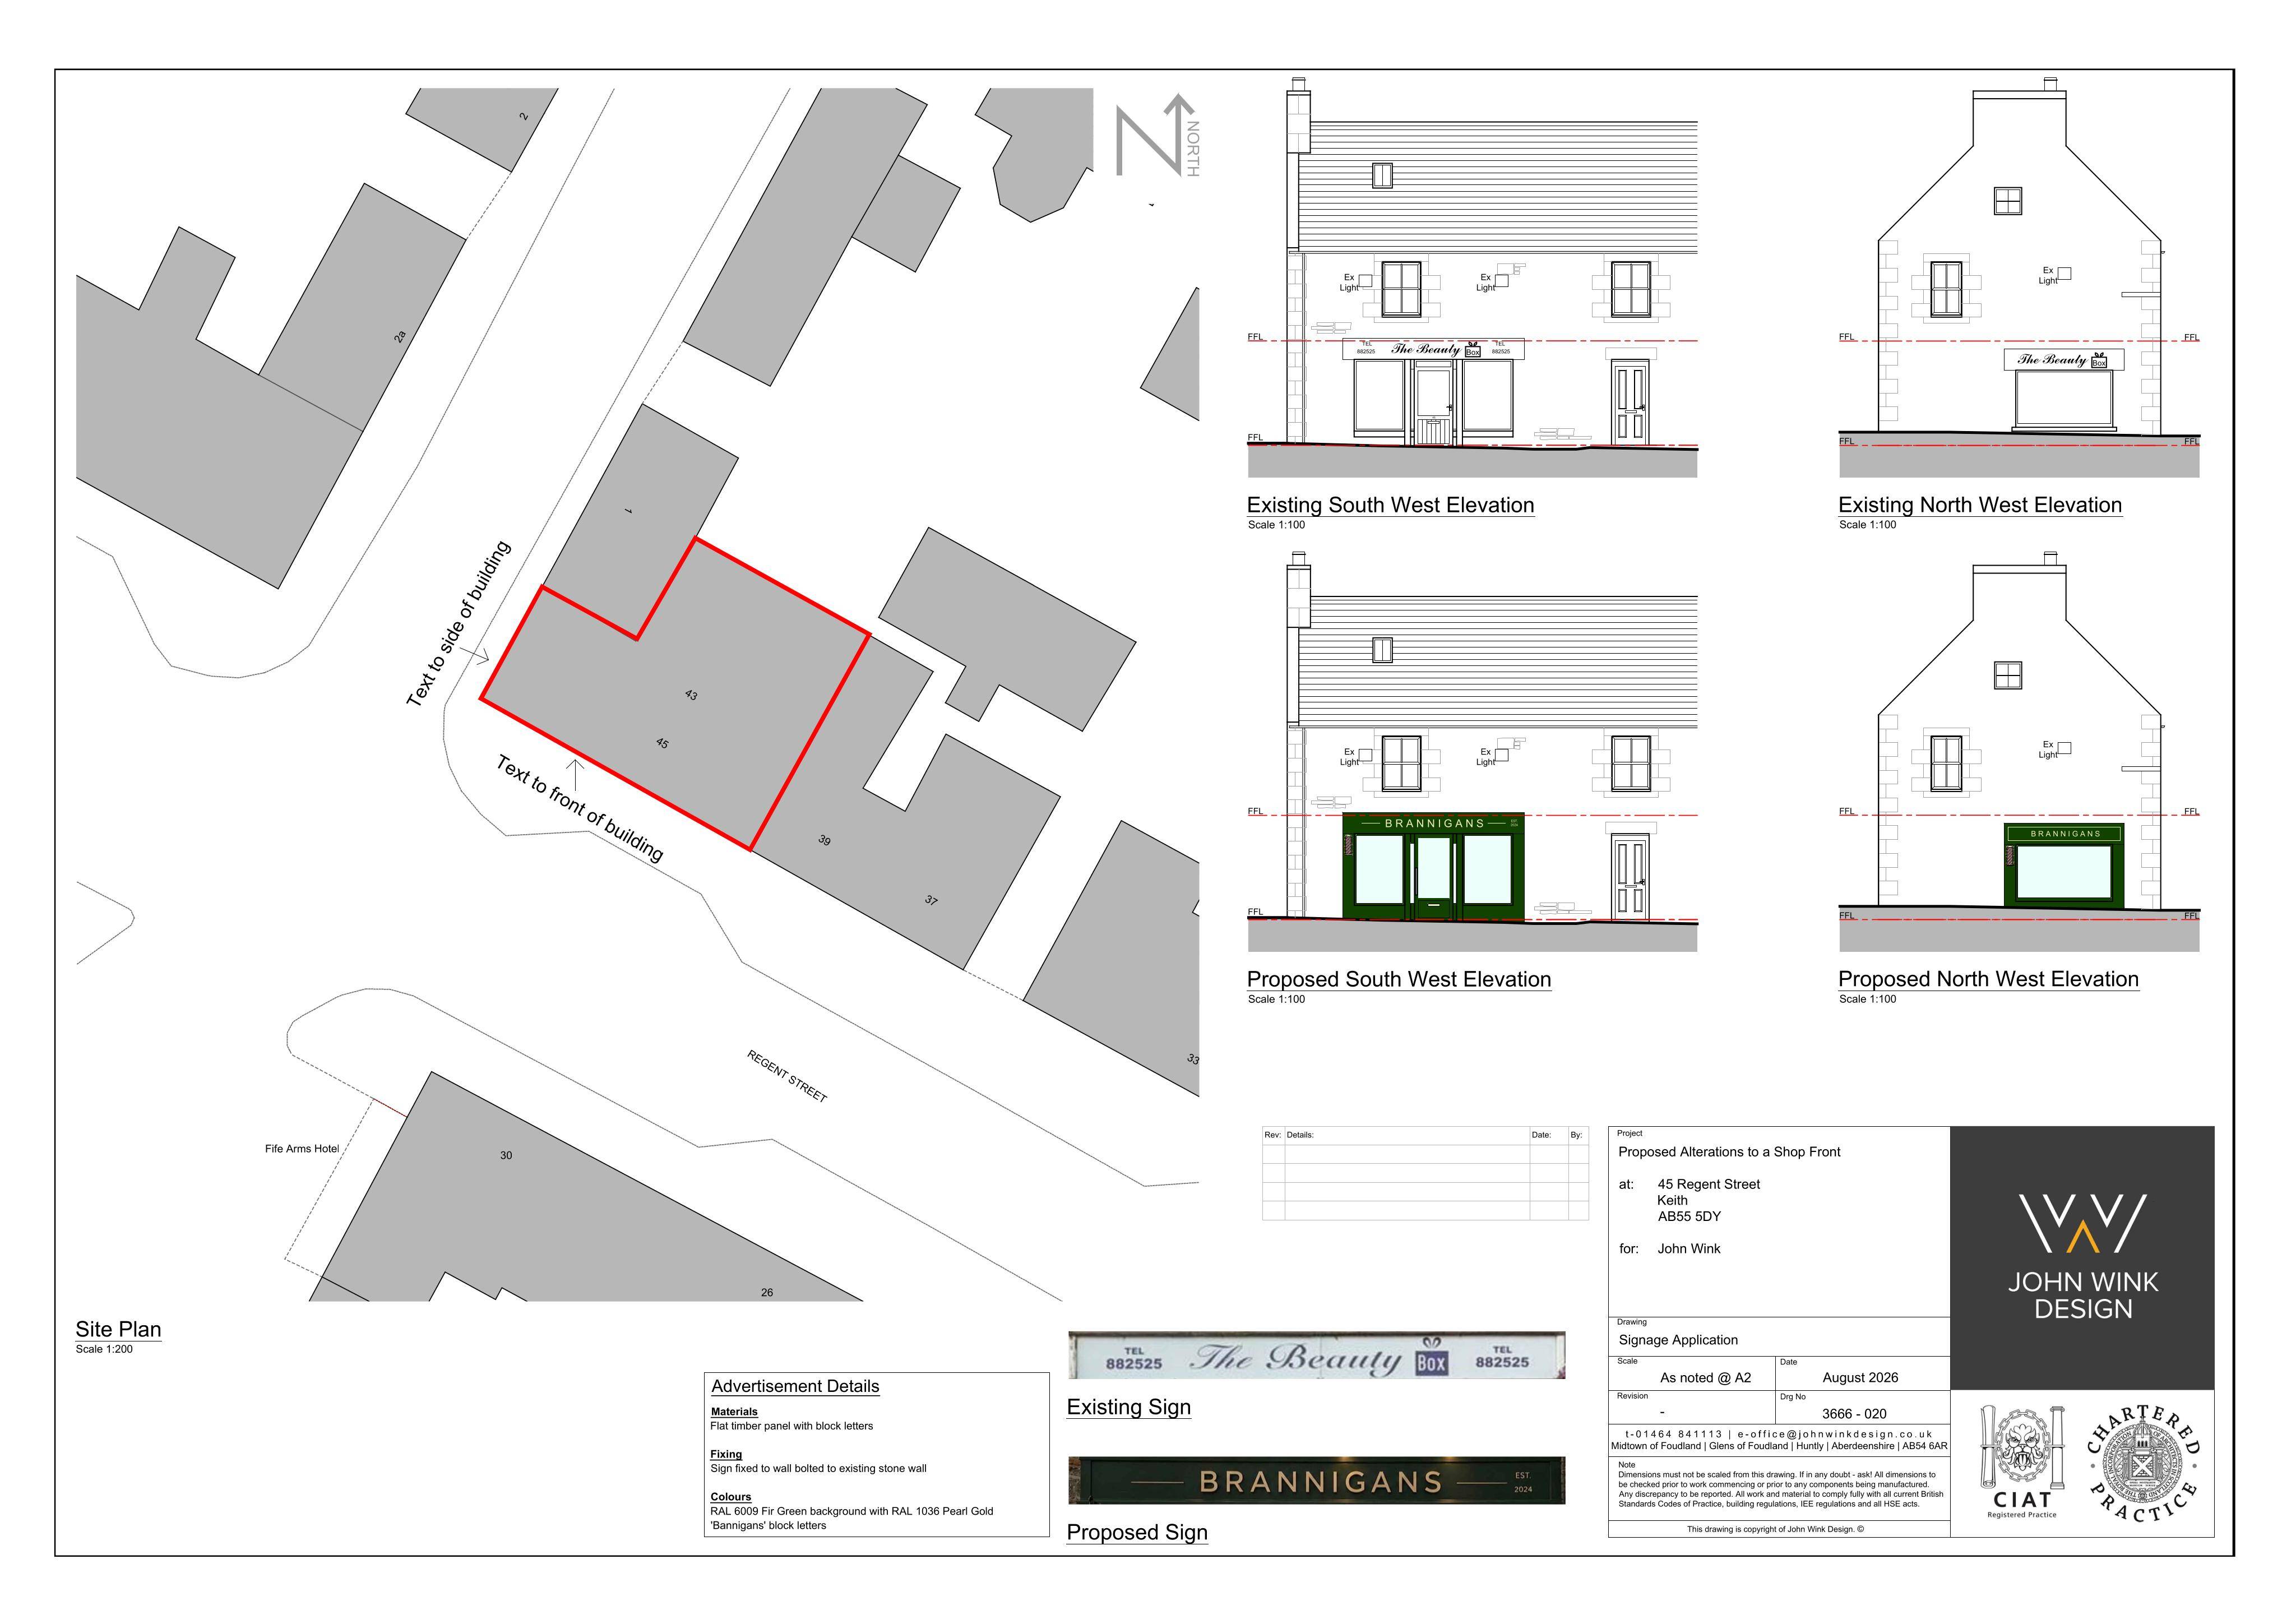The image size is (2296, 1624).
Task: Click the CIAT Registered Practice emblem
Action: [x=2022, y=1463]
